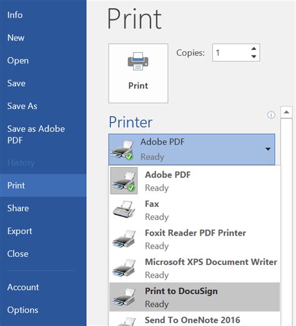Image resolution: width=296 pixels, height=326 pixels.
Task: Open the Export backstage tab
Action: tap(19, 231)
